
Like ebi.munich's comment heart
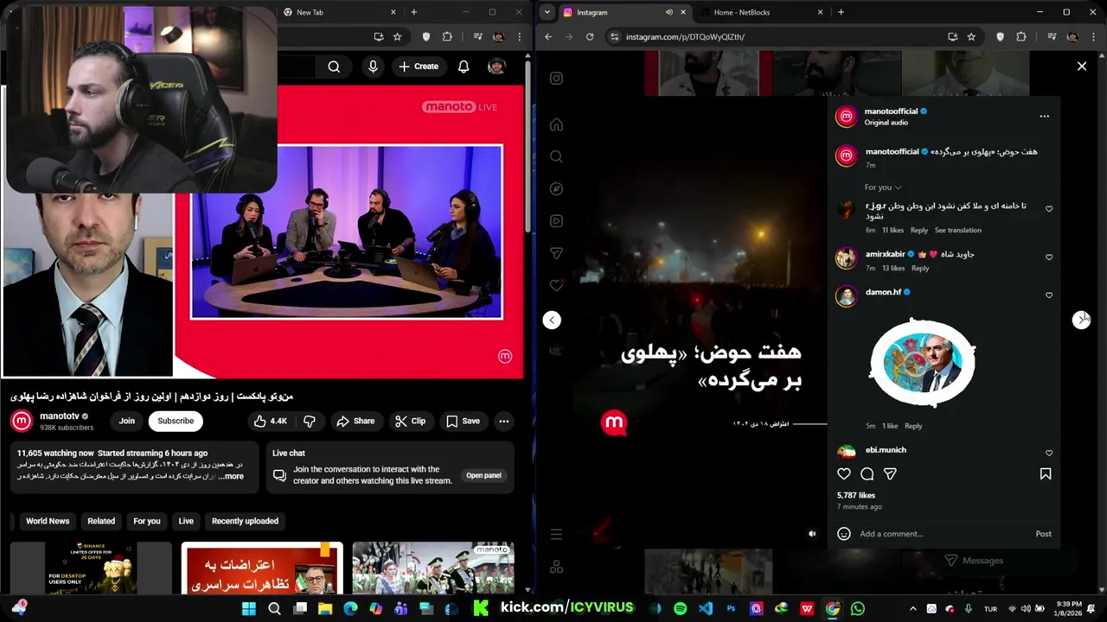[1049, 453]
